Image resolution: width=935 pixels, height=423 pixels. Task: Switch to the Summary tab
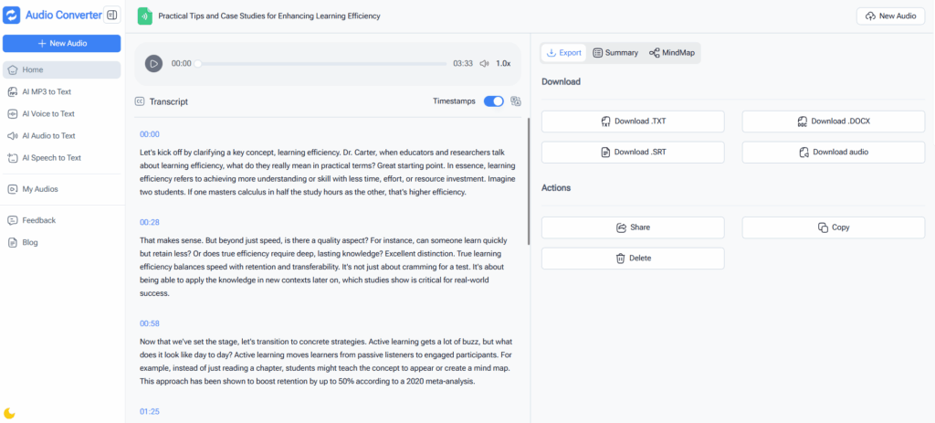[615, 52]
